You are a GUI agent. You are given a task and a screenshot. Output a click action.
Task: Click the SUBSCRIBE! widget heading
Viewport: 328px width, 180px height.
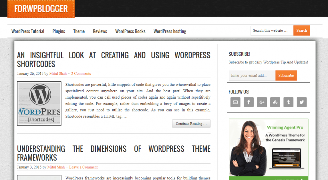(x=239, y=54)
